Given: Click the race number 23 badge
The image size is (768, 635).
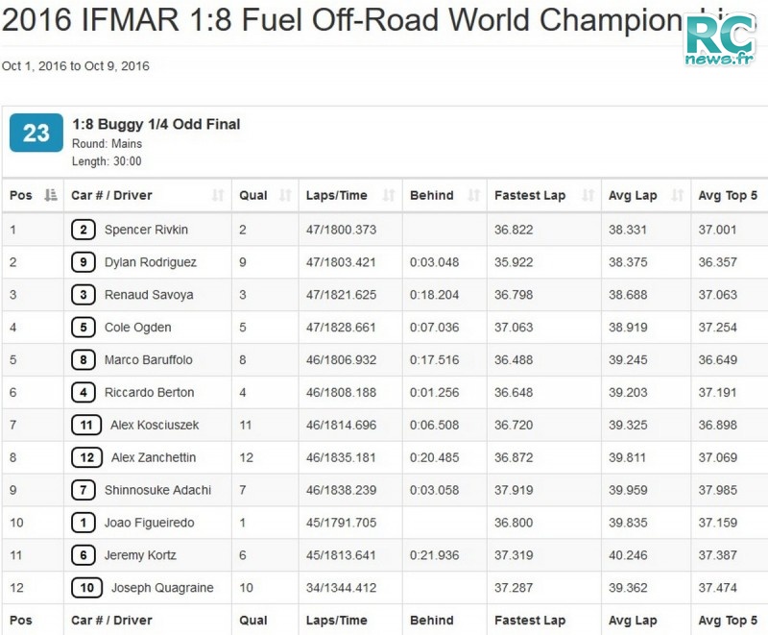Looking at the screenshot, I should point(36,133).
